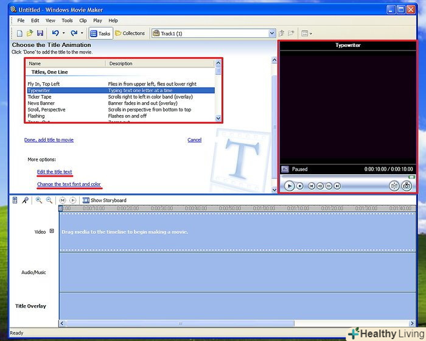Viewport: 426px width, 341px height.
Task: Click the Cancel link
Action: pos(195,140)
